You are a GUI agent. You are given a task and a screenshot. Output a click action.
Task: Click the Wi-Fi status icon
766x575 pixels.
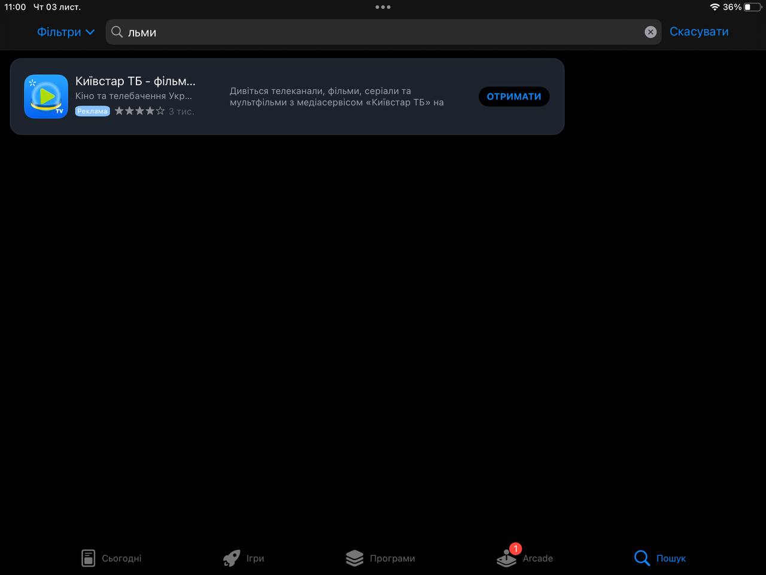pos(715,7)
